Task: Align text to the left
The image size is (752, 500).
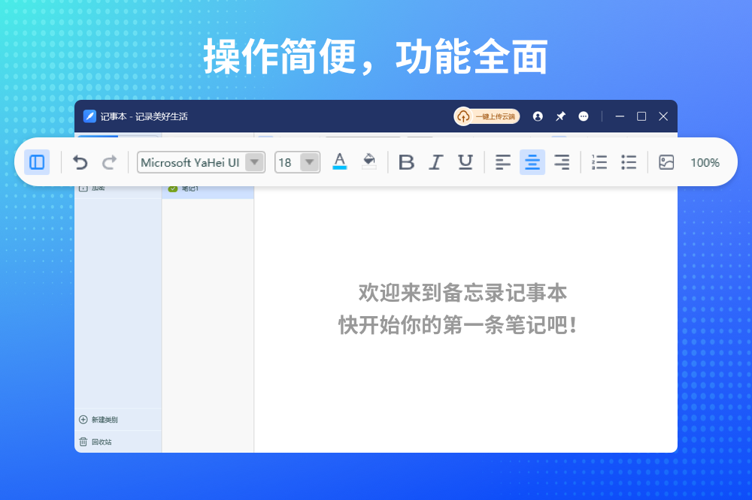Action: [x=503, y=162]
